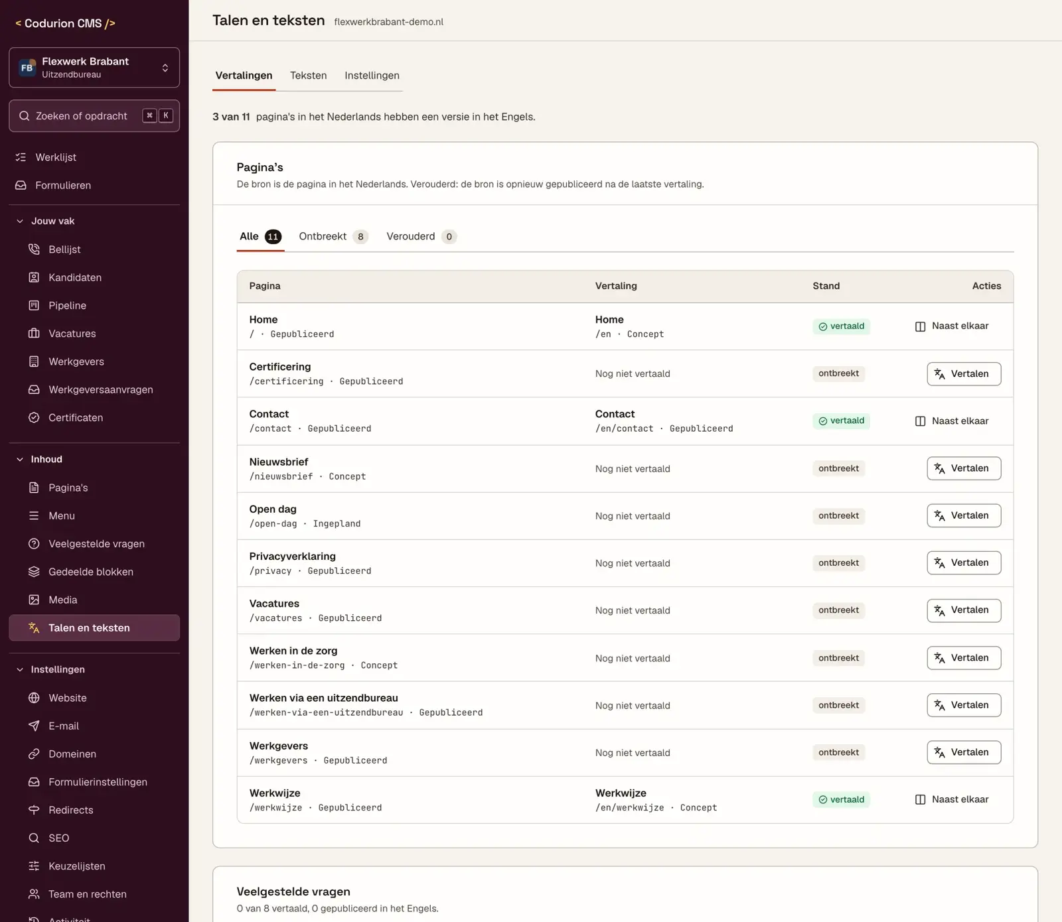Click the Menu hamburger icon
Image resolution: width=1062 pixels, height=922 pixels.
click(x=34, y=515)
